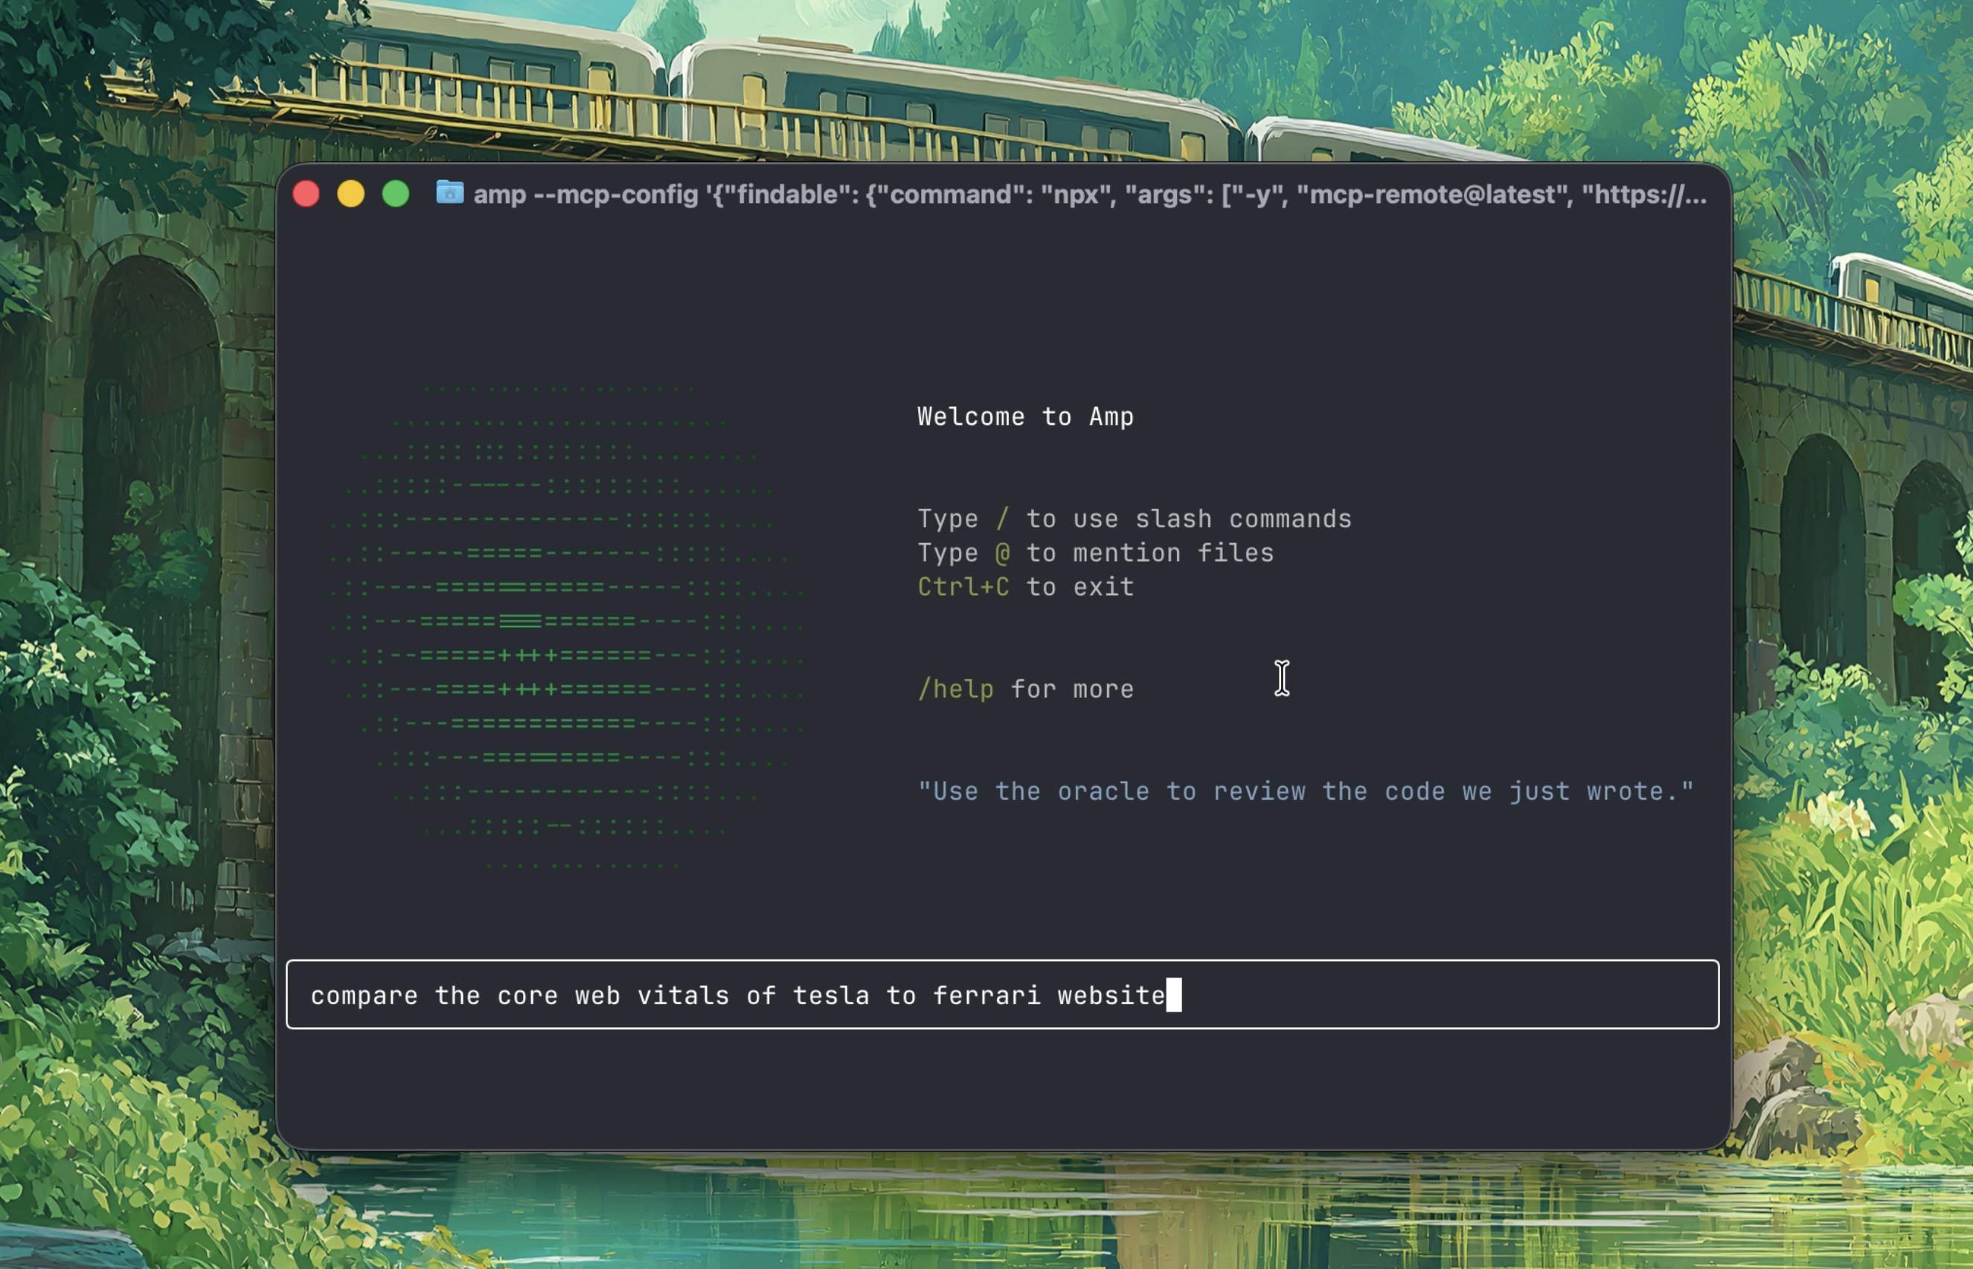Image resolution: width=1973 pixels, height=1269 pixels.
Task: Click the desktop wallpaper river below the terminal
Action: [989, 1211]
